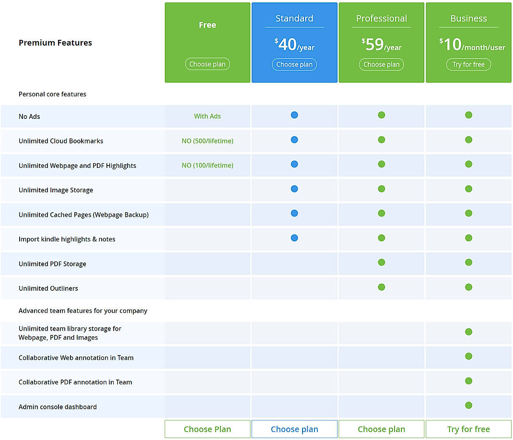Click 'Import kindle highlights & notes' label
513x440 pixels.
click(67, 239)
